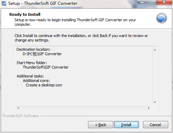Click the blue GIF logo icon

(162, 18)
